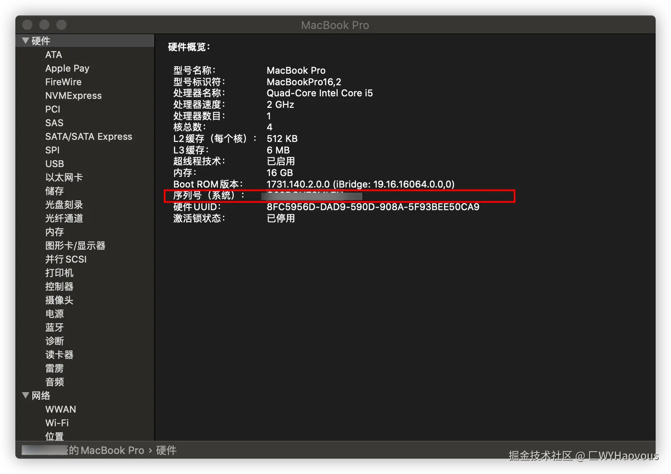The image size is (671, 474).
Task: Open the FireWire hardware entry
Action: (63, 82)
